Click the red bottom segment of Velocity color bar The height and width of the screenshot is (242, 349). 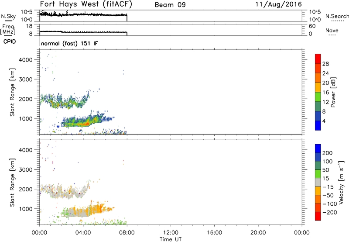(x=318, y=216)
